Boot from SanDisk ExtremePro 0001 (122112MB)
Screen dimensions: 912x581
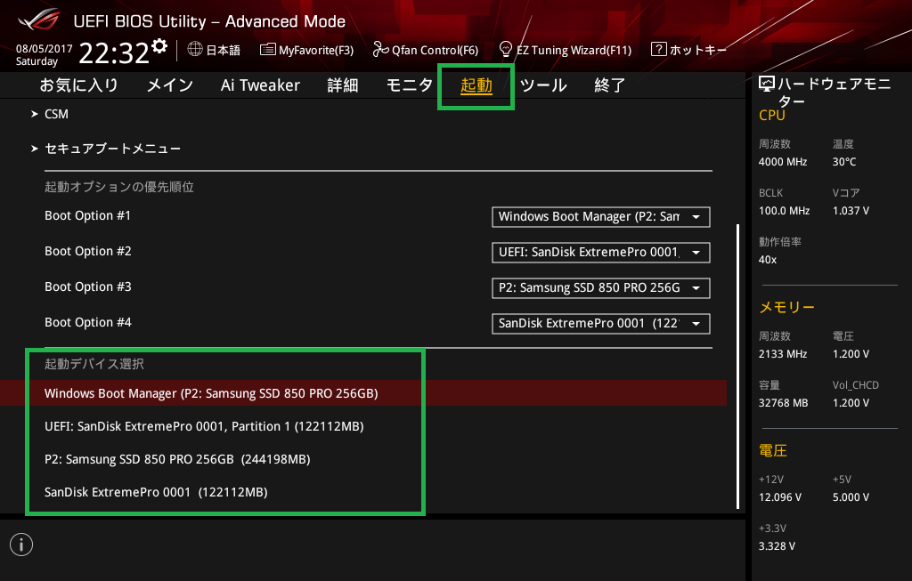tap(156, 492)
